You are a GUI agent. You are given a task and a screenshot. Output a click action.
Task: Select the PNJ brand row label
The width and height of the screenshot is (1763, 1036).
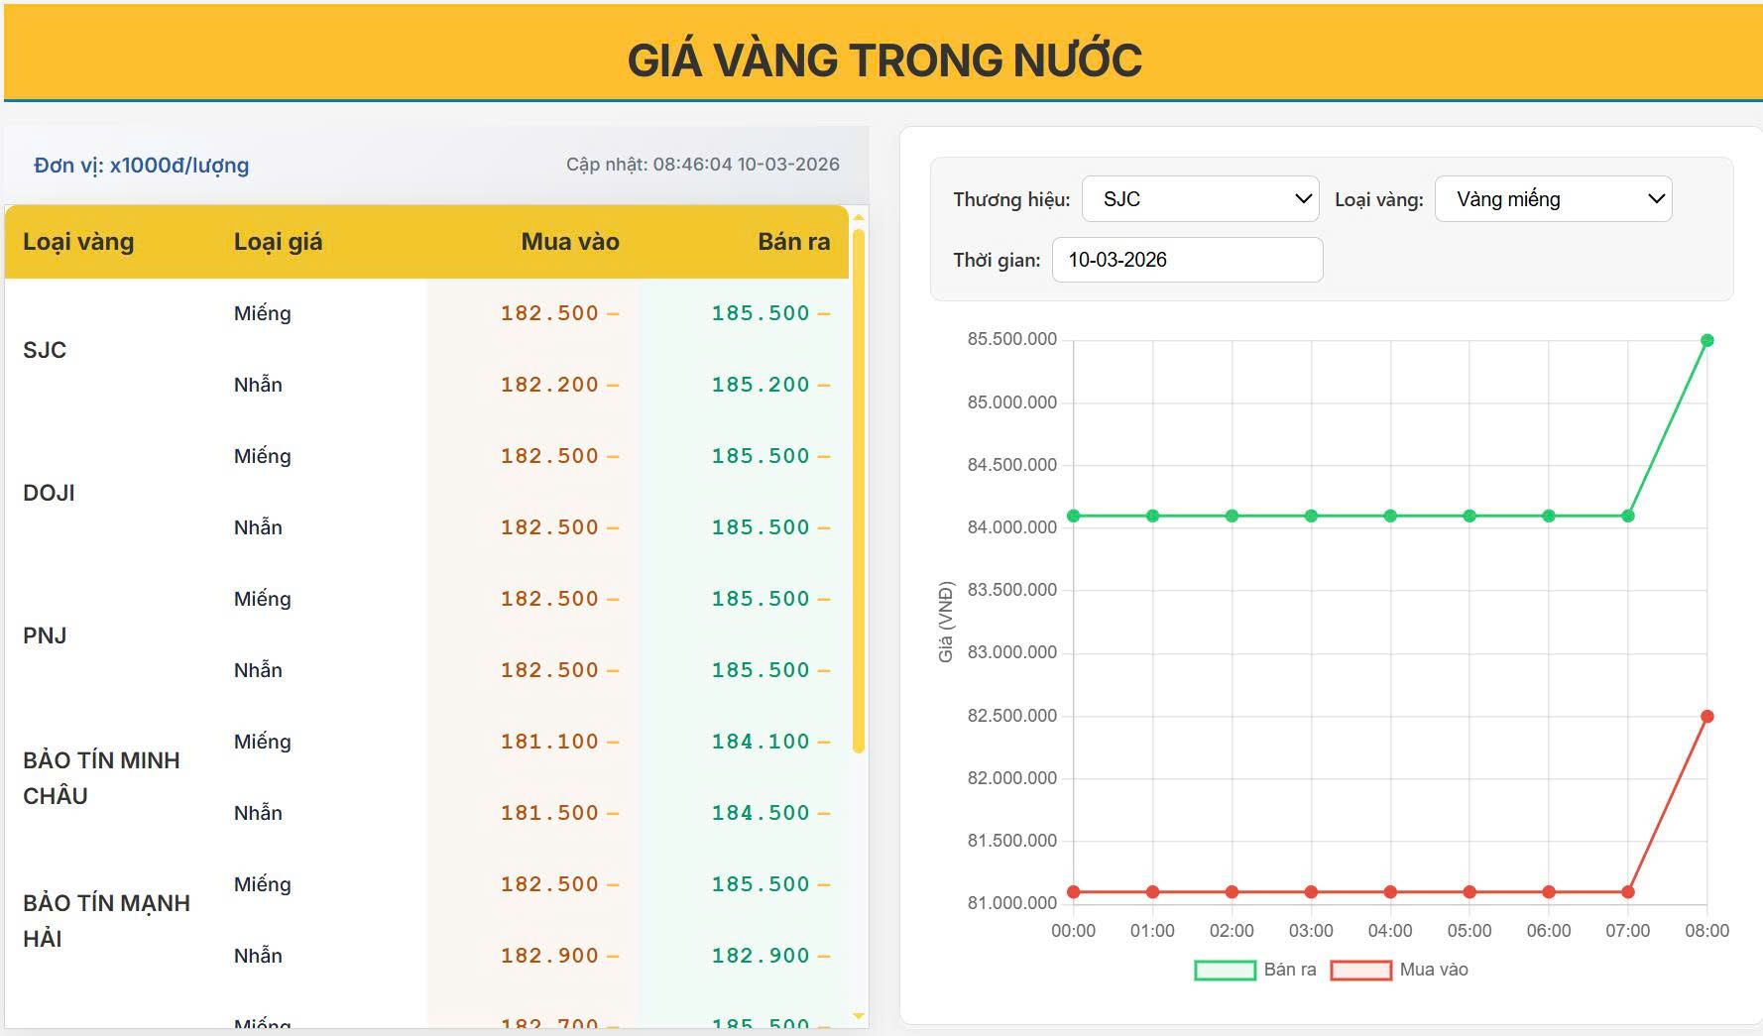click(45, 635)
